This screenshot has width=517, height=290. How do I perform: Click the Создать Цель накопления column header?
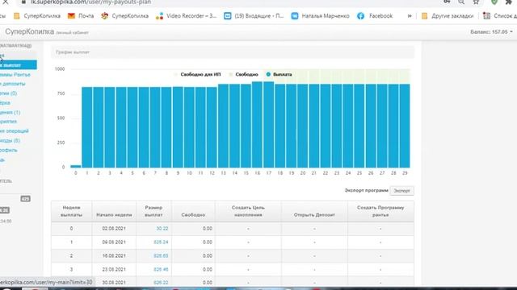click(x=248, y=211)
